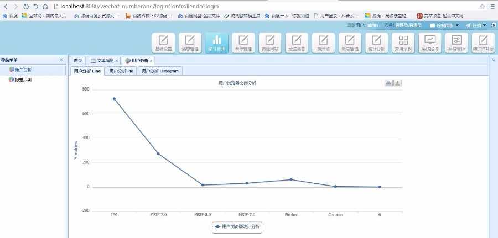
Task: Click the browser undo-close arrow icon
Action: (x=35, y=6)
